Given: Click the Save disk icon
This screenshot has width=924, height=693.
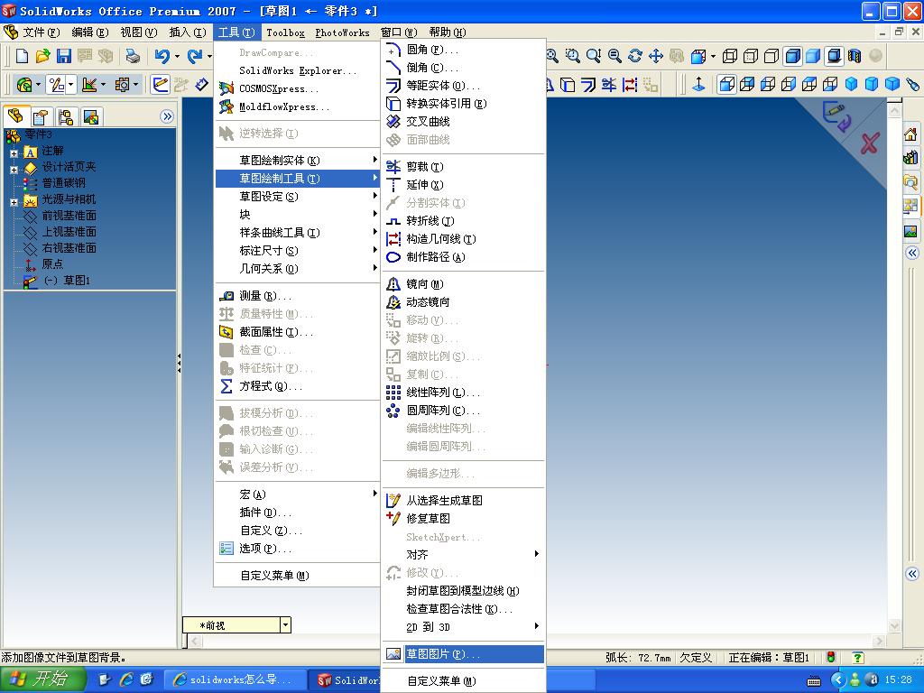Looking at the screenshot, I should [64, 56].
